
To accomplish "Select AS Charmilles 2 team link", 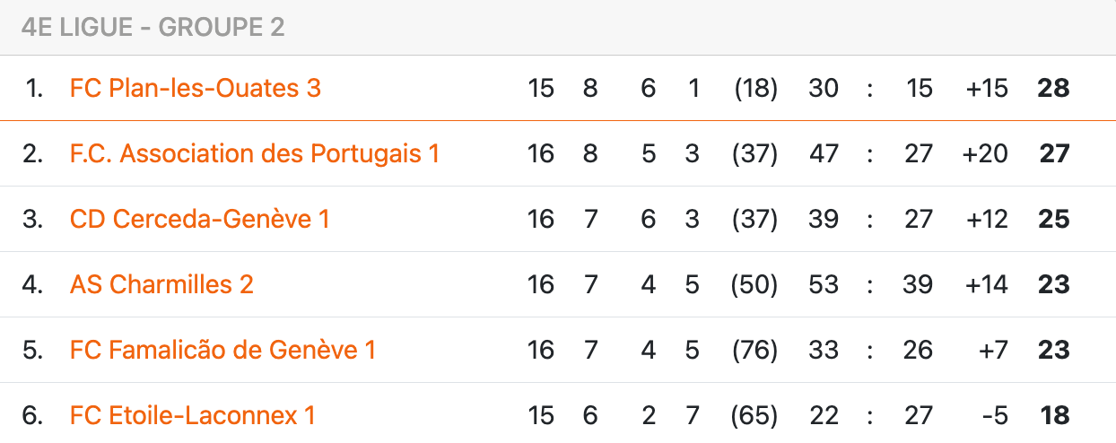I will click(x=161, y=284).
